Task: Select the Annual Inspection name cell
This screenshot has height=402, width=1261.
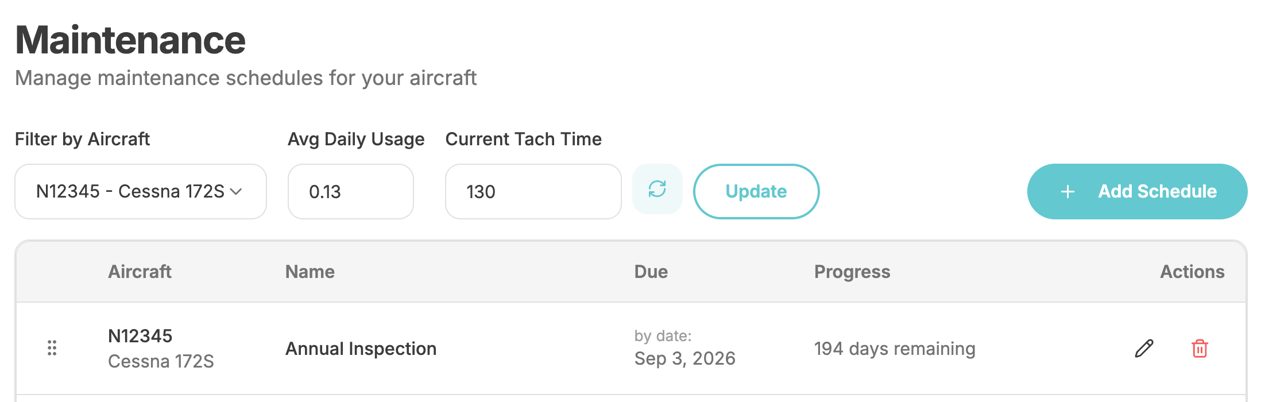Action: click(x=361, y=349)
